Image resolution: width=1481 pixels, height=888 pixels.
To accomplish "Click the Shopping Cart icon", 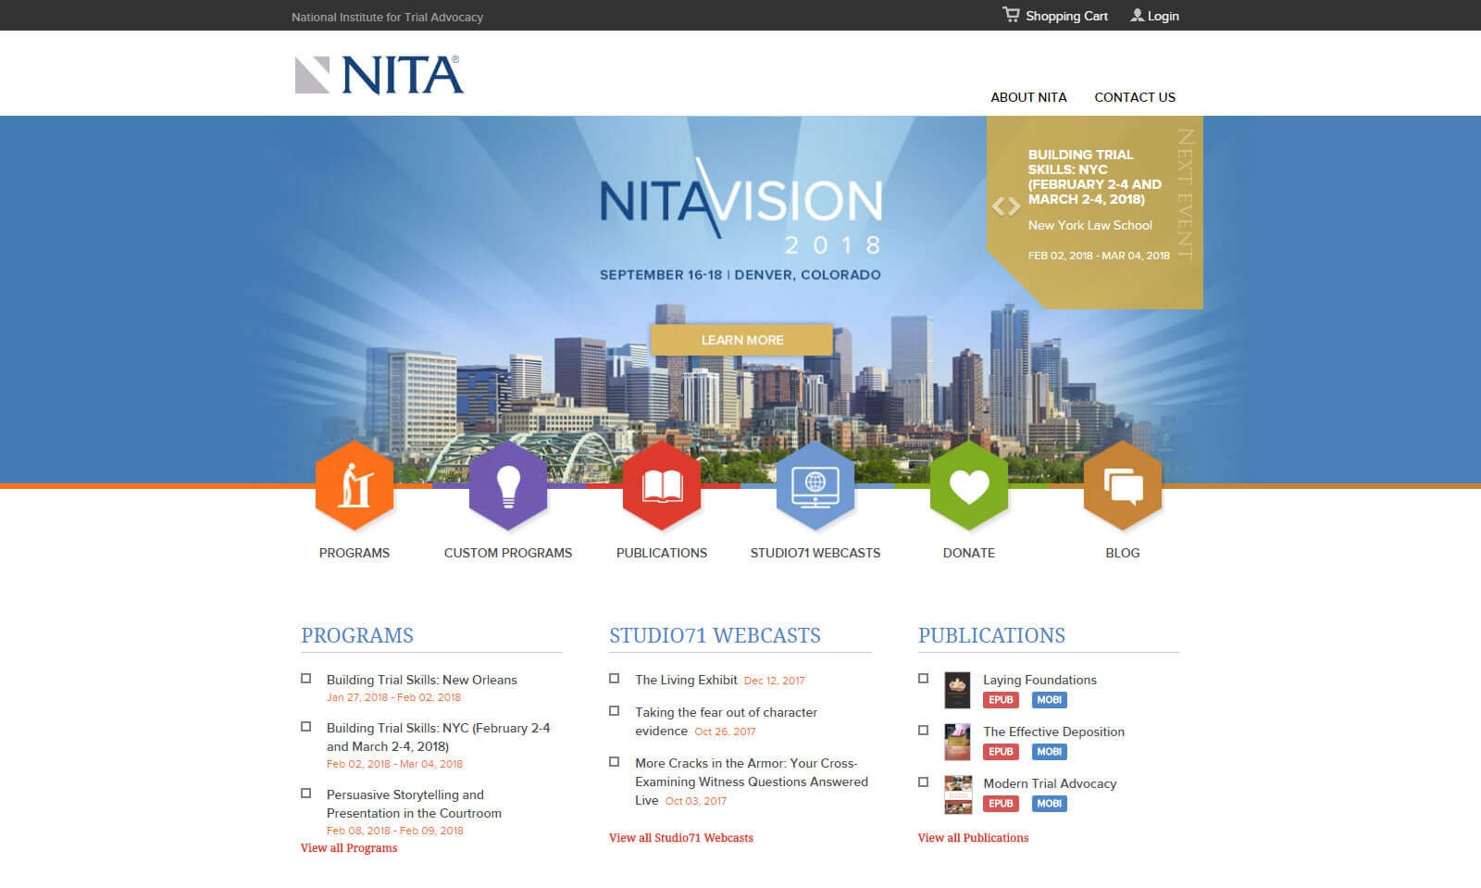I will pos(1011,15).
